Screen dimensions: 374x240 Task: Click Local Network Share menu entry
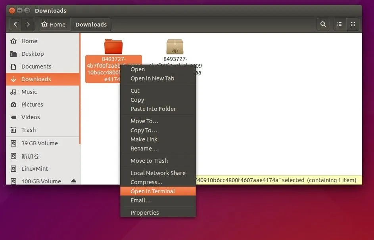pyautogui.click(x=158, y=173)
